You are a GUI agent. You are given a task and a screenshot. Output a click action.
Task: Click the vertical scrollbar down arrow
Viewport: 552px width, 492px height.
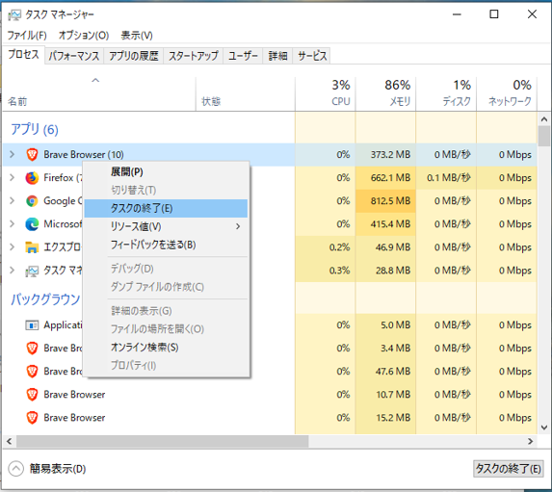point(544,427)
